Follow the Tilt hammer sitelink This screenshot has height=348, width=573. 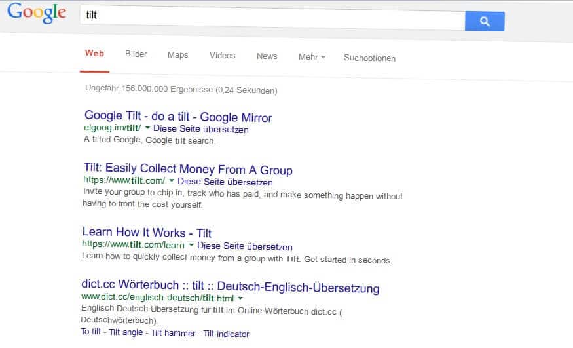174,333
